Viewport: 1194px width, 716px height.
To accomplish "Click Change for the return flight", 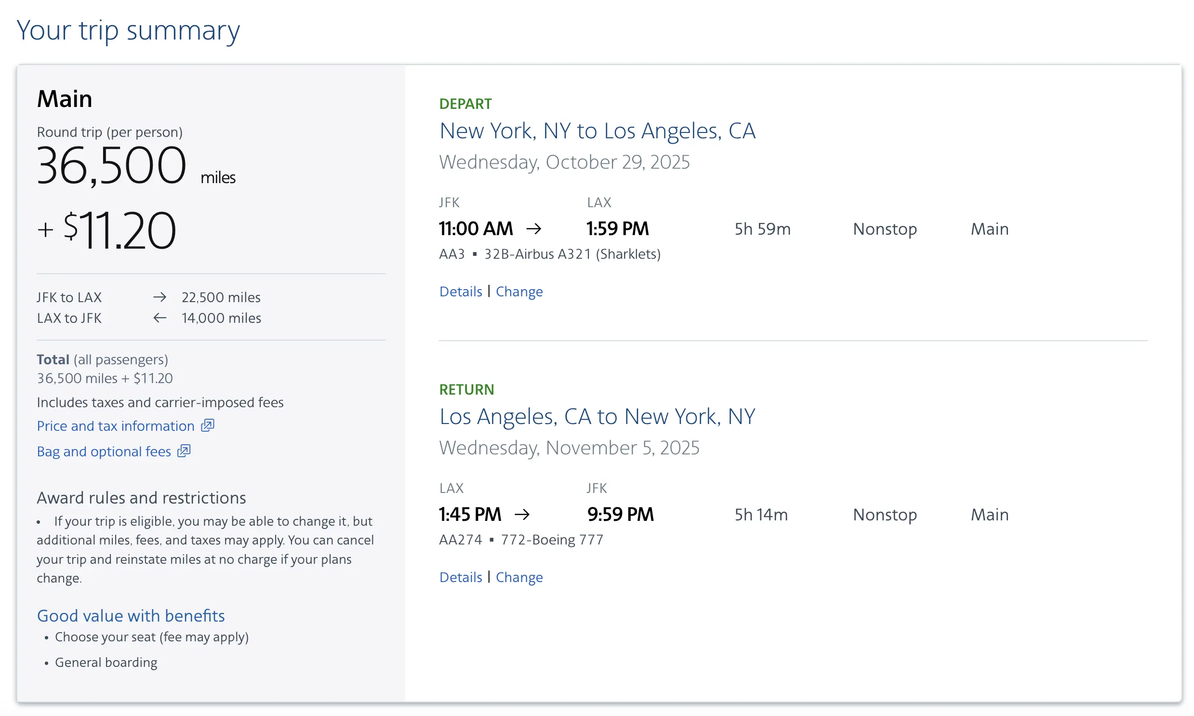I will coord(519,577).
